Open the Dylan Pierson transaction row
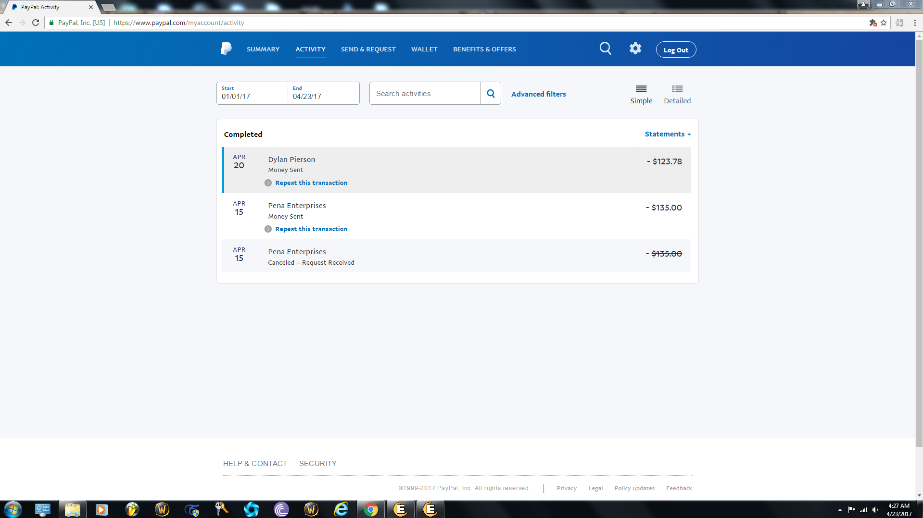 (457, 170)
